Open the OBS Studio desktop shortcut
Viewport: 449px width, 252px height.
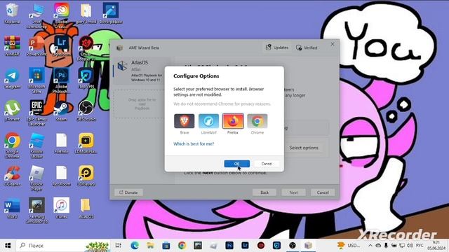coord(86,111)
